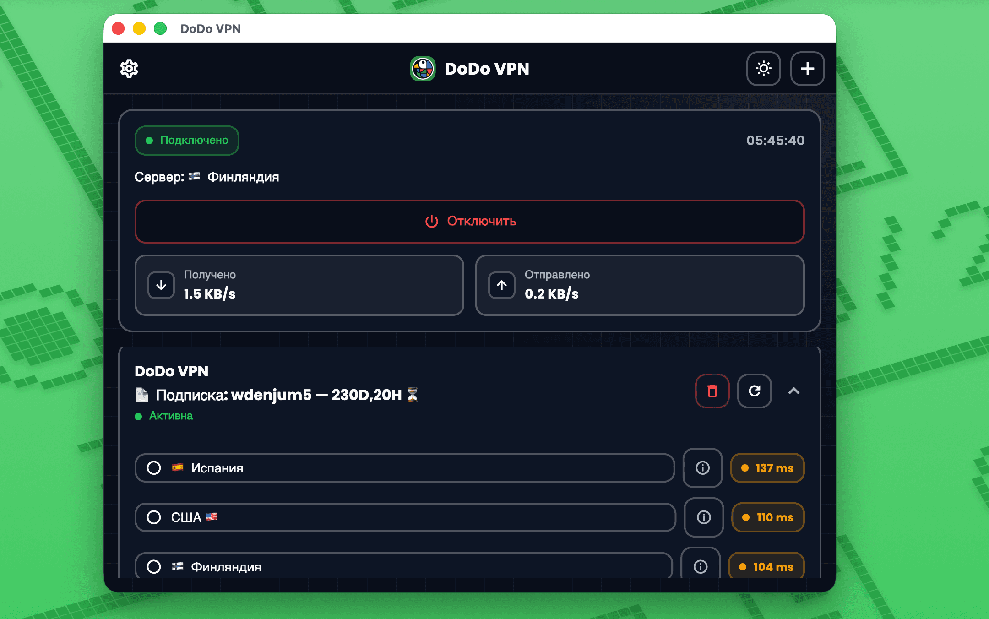Select the Испания server radio button
Image resolution: width=989 pixels, height=619 pixels.
154,468
